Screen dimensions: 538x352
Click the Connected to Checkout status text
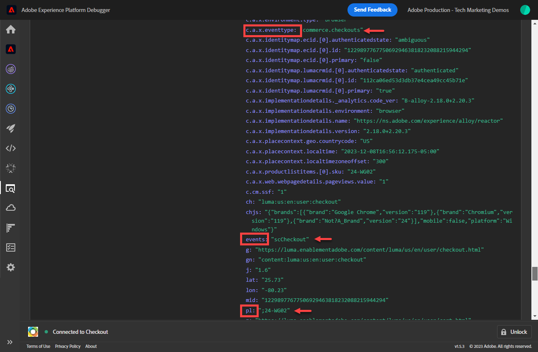tap(81, 332)
